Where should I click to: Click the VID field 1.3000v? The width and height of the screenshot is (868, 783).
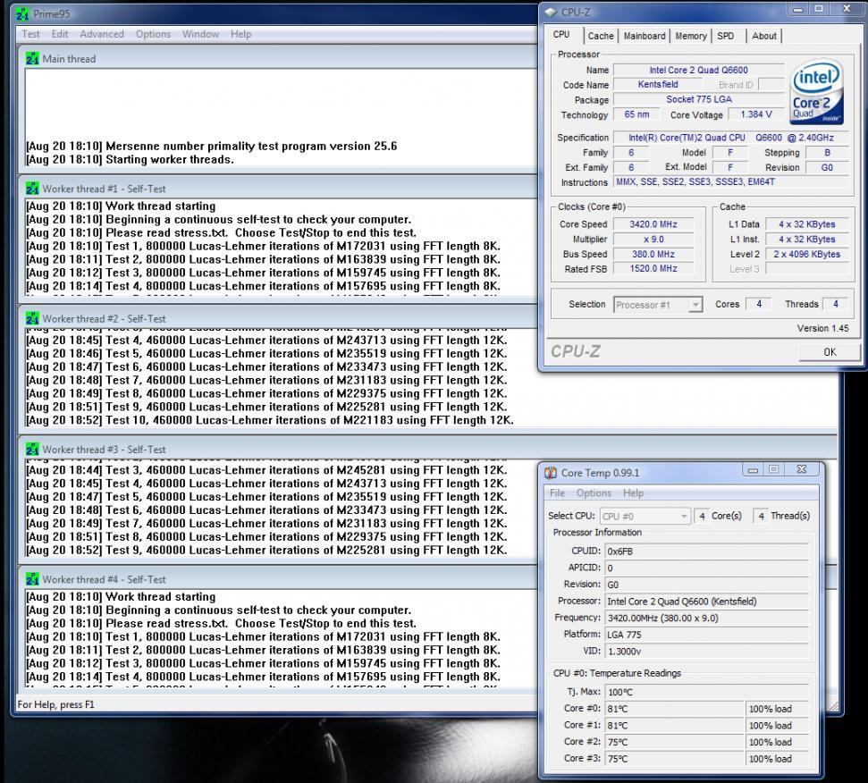click(707, 652)
